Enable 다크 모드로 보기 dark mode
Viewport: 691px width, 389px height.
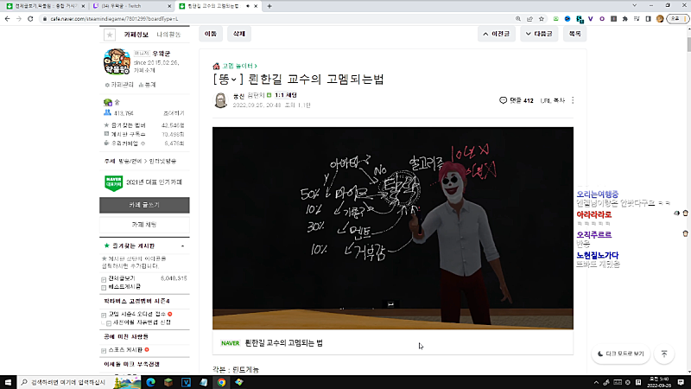[620, 354]
